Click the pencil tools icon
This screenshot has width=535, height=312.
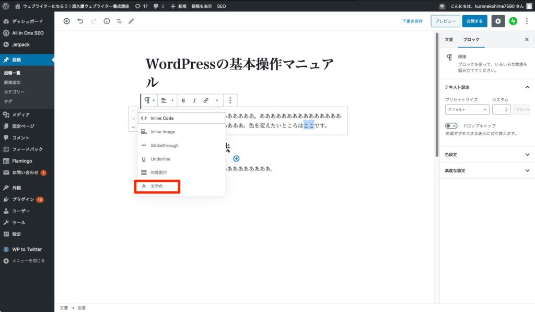pos(131,21)
